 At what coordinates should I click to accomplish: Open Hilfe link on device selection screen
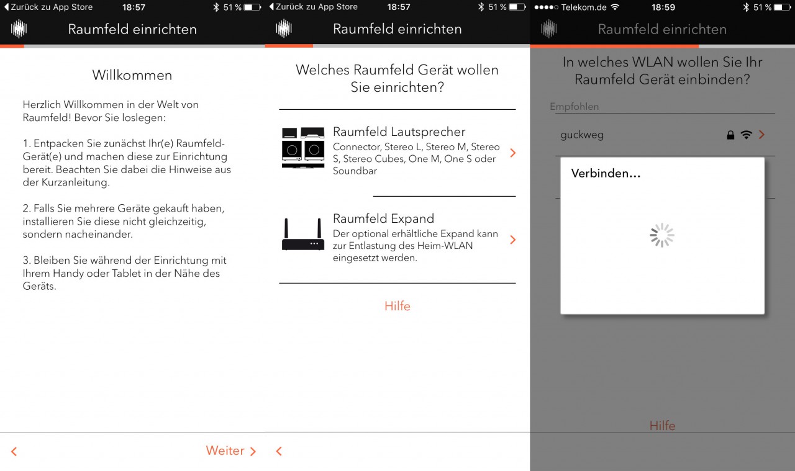397,306
